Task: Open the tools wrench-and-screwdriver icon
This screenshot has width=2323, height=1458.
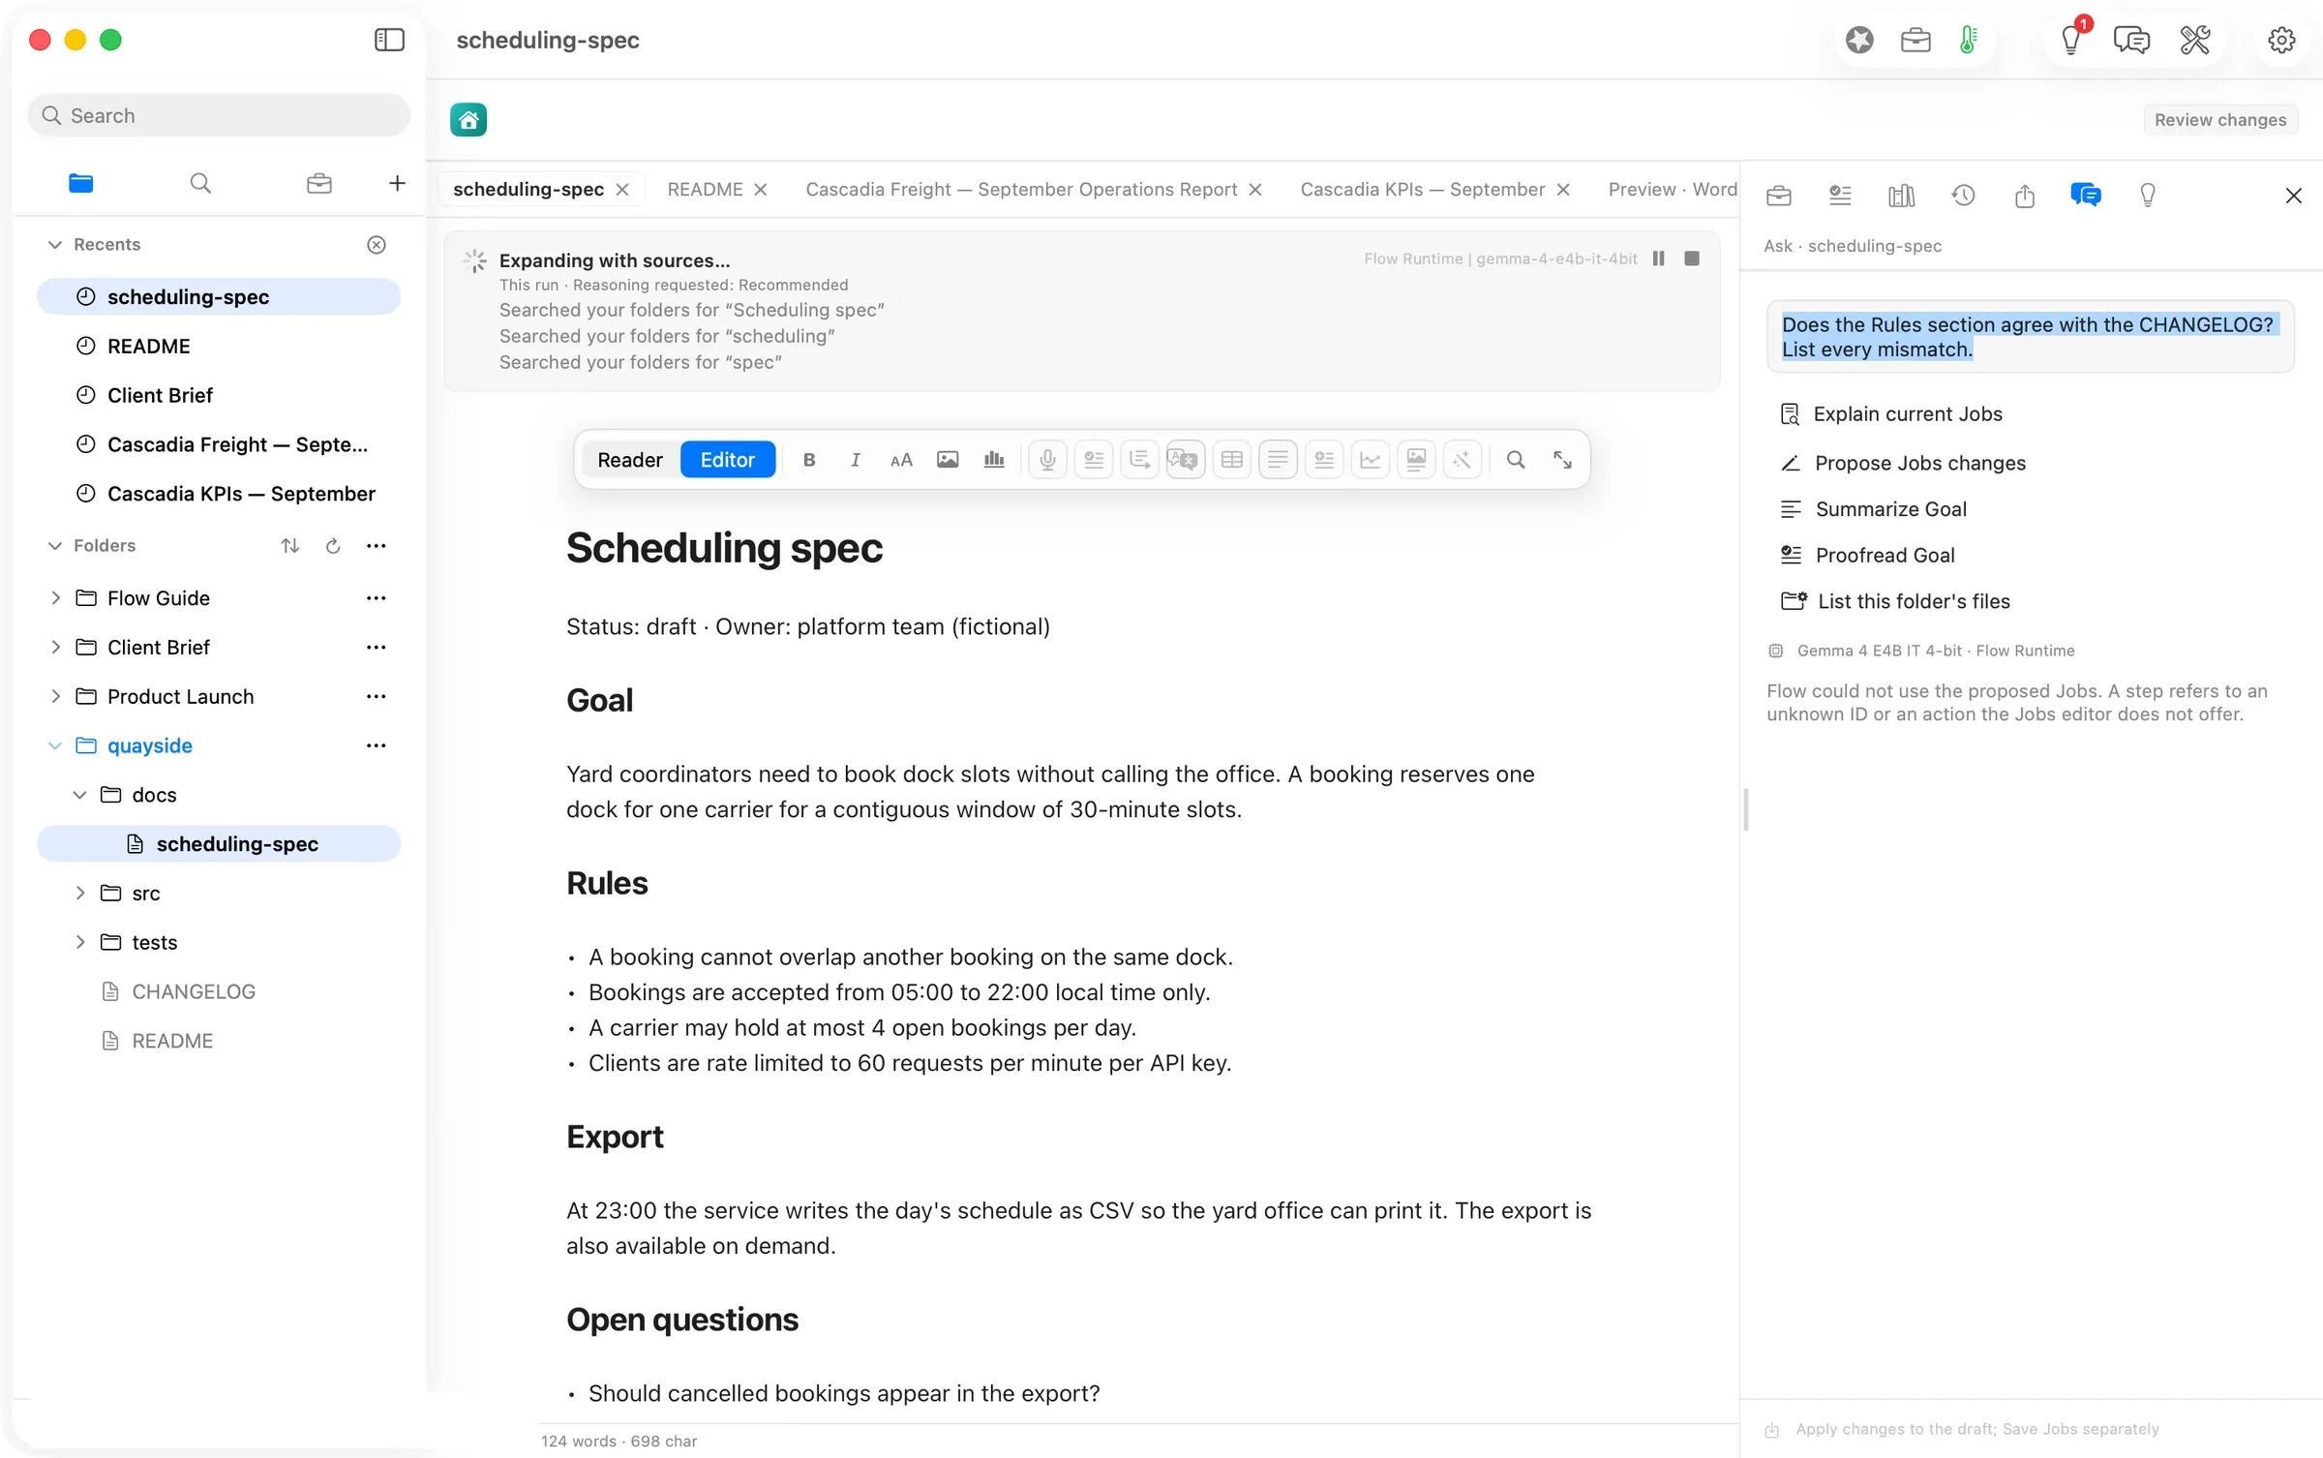Action: coord(2195,40)
